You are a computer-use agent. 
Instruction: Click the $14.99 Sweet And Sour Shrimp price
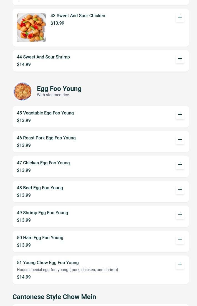coord(24,65)
